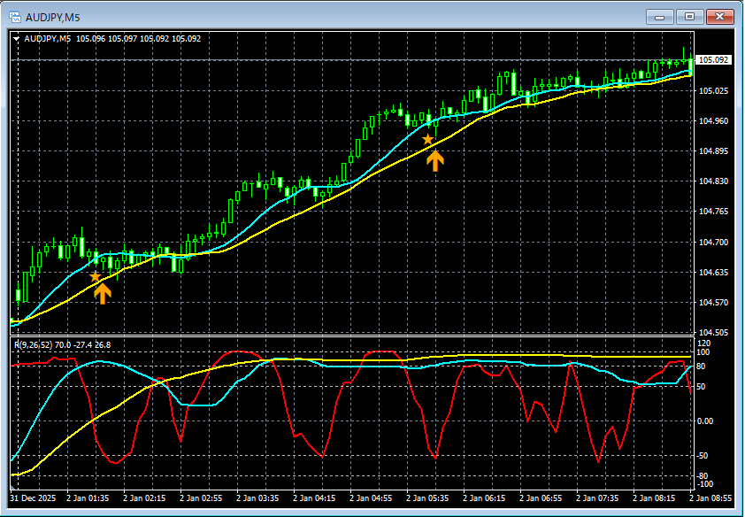Minimize the AUDJPY,M5 chart window

click(659, 17)
